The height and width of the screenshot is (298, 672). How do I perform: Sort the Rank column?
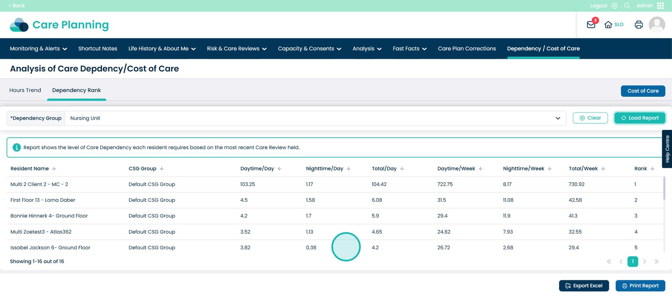click(652, 169)
